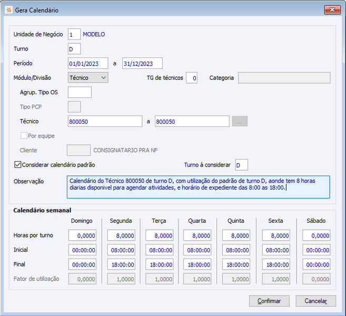Click the Unidade de Negócio field
The image size is (346, 316).
(x=74, y=34)
